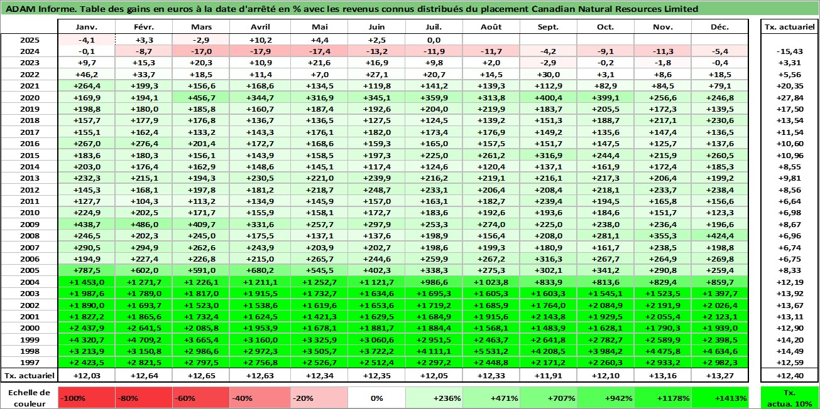Select overall actuarial rate '+12,40'
Viewport: 820px width, 409px height.
click(x=789, y=375)
